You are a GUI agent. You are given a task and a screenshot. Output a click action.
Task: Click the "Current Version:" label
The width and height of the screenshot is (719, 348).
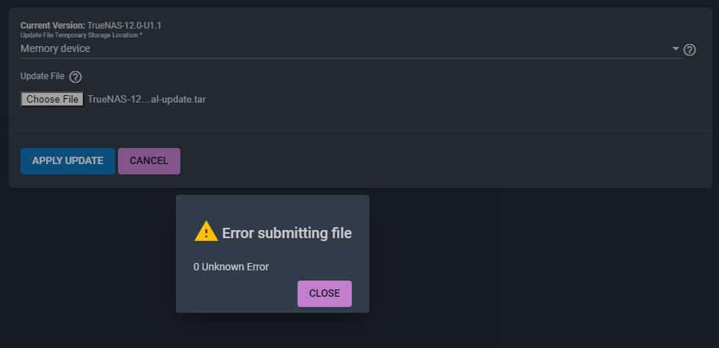[x=53, y=26]
